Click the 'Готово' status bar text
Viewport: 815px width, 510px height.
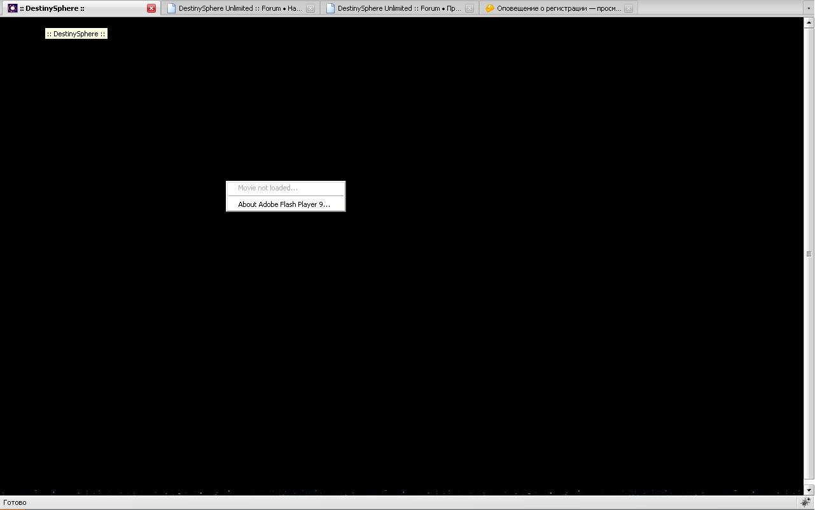coord(15,502)
